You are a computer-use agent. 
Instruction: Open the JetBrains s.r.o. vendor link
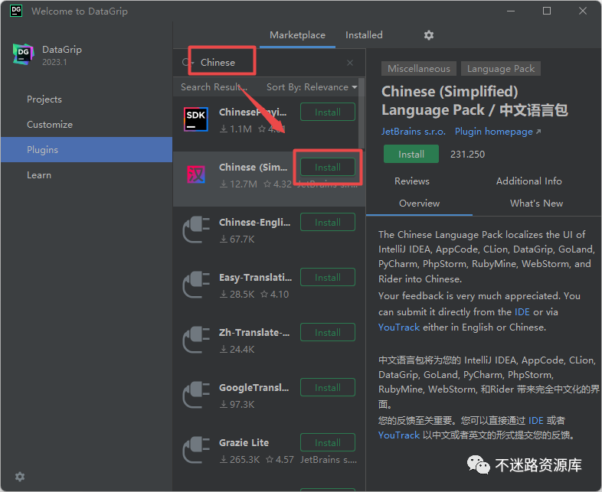click(413, 132)
